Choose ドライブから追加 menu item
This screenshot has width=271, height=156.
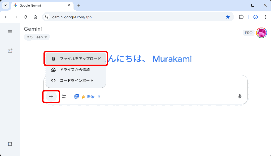[76, 70]
